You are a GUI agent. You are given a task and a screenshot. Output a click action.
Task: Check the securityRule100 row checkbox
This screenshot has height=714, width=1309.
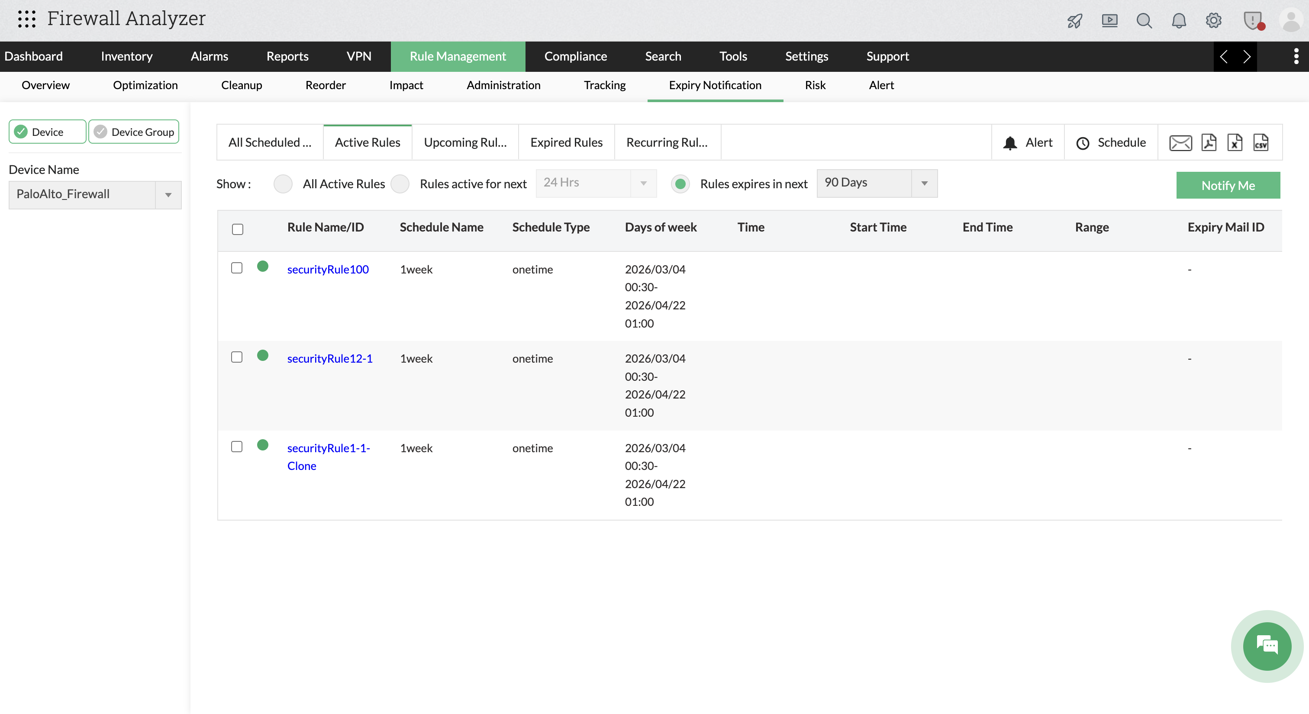[x=237, y=267]
